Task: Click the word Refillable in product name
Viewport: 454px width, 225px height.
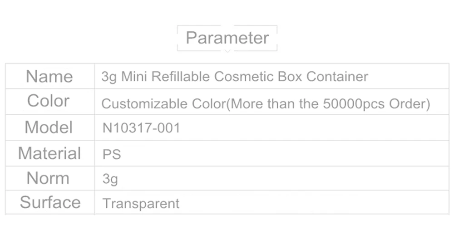Action: coord(181,77)
